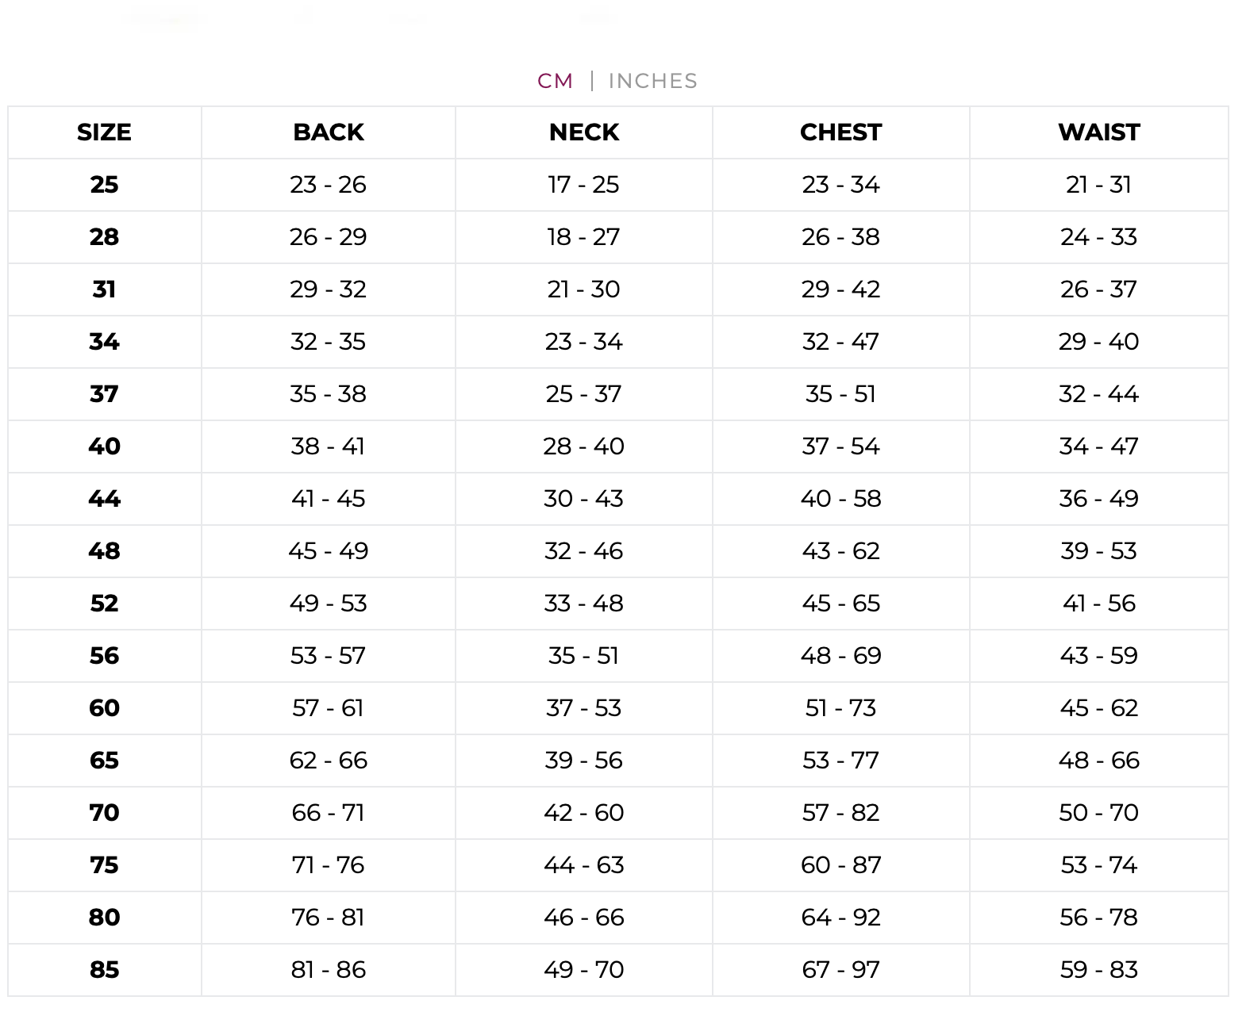
Task: Click waist measurement 26 - 37
Action: point(1099,289)
